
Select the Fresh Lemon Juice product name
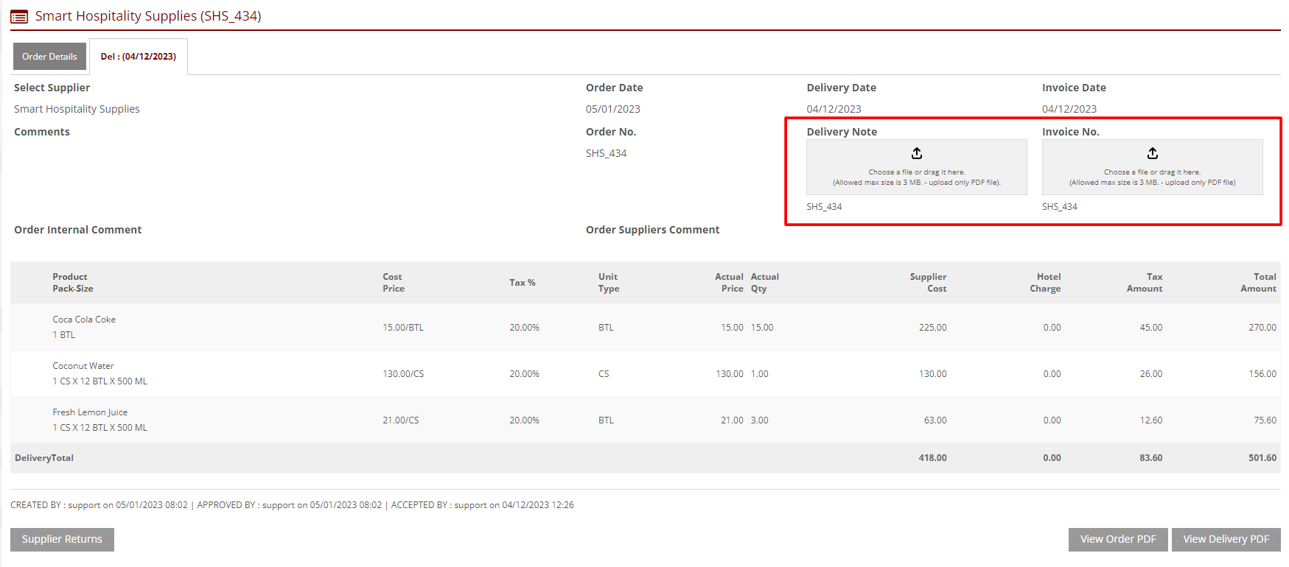tap(90, 412)
